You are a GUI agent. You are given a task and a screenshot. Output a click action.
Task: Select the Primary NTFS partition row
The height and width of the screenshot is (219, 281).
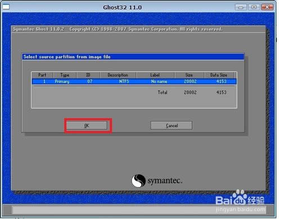pos(134,81)
